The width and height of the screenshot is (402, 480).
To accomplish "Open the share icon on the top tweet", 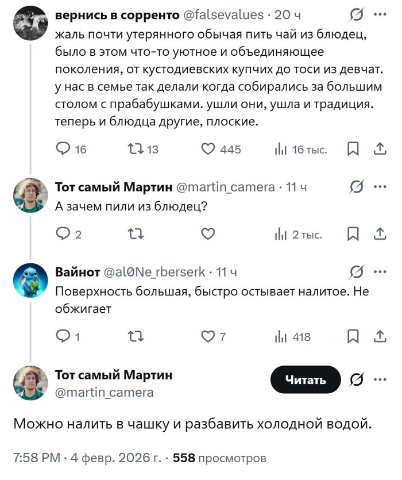I will 378,149.
